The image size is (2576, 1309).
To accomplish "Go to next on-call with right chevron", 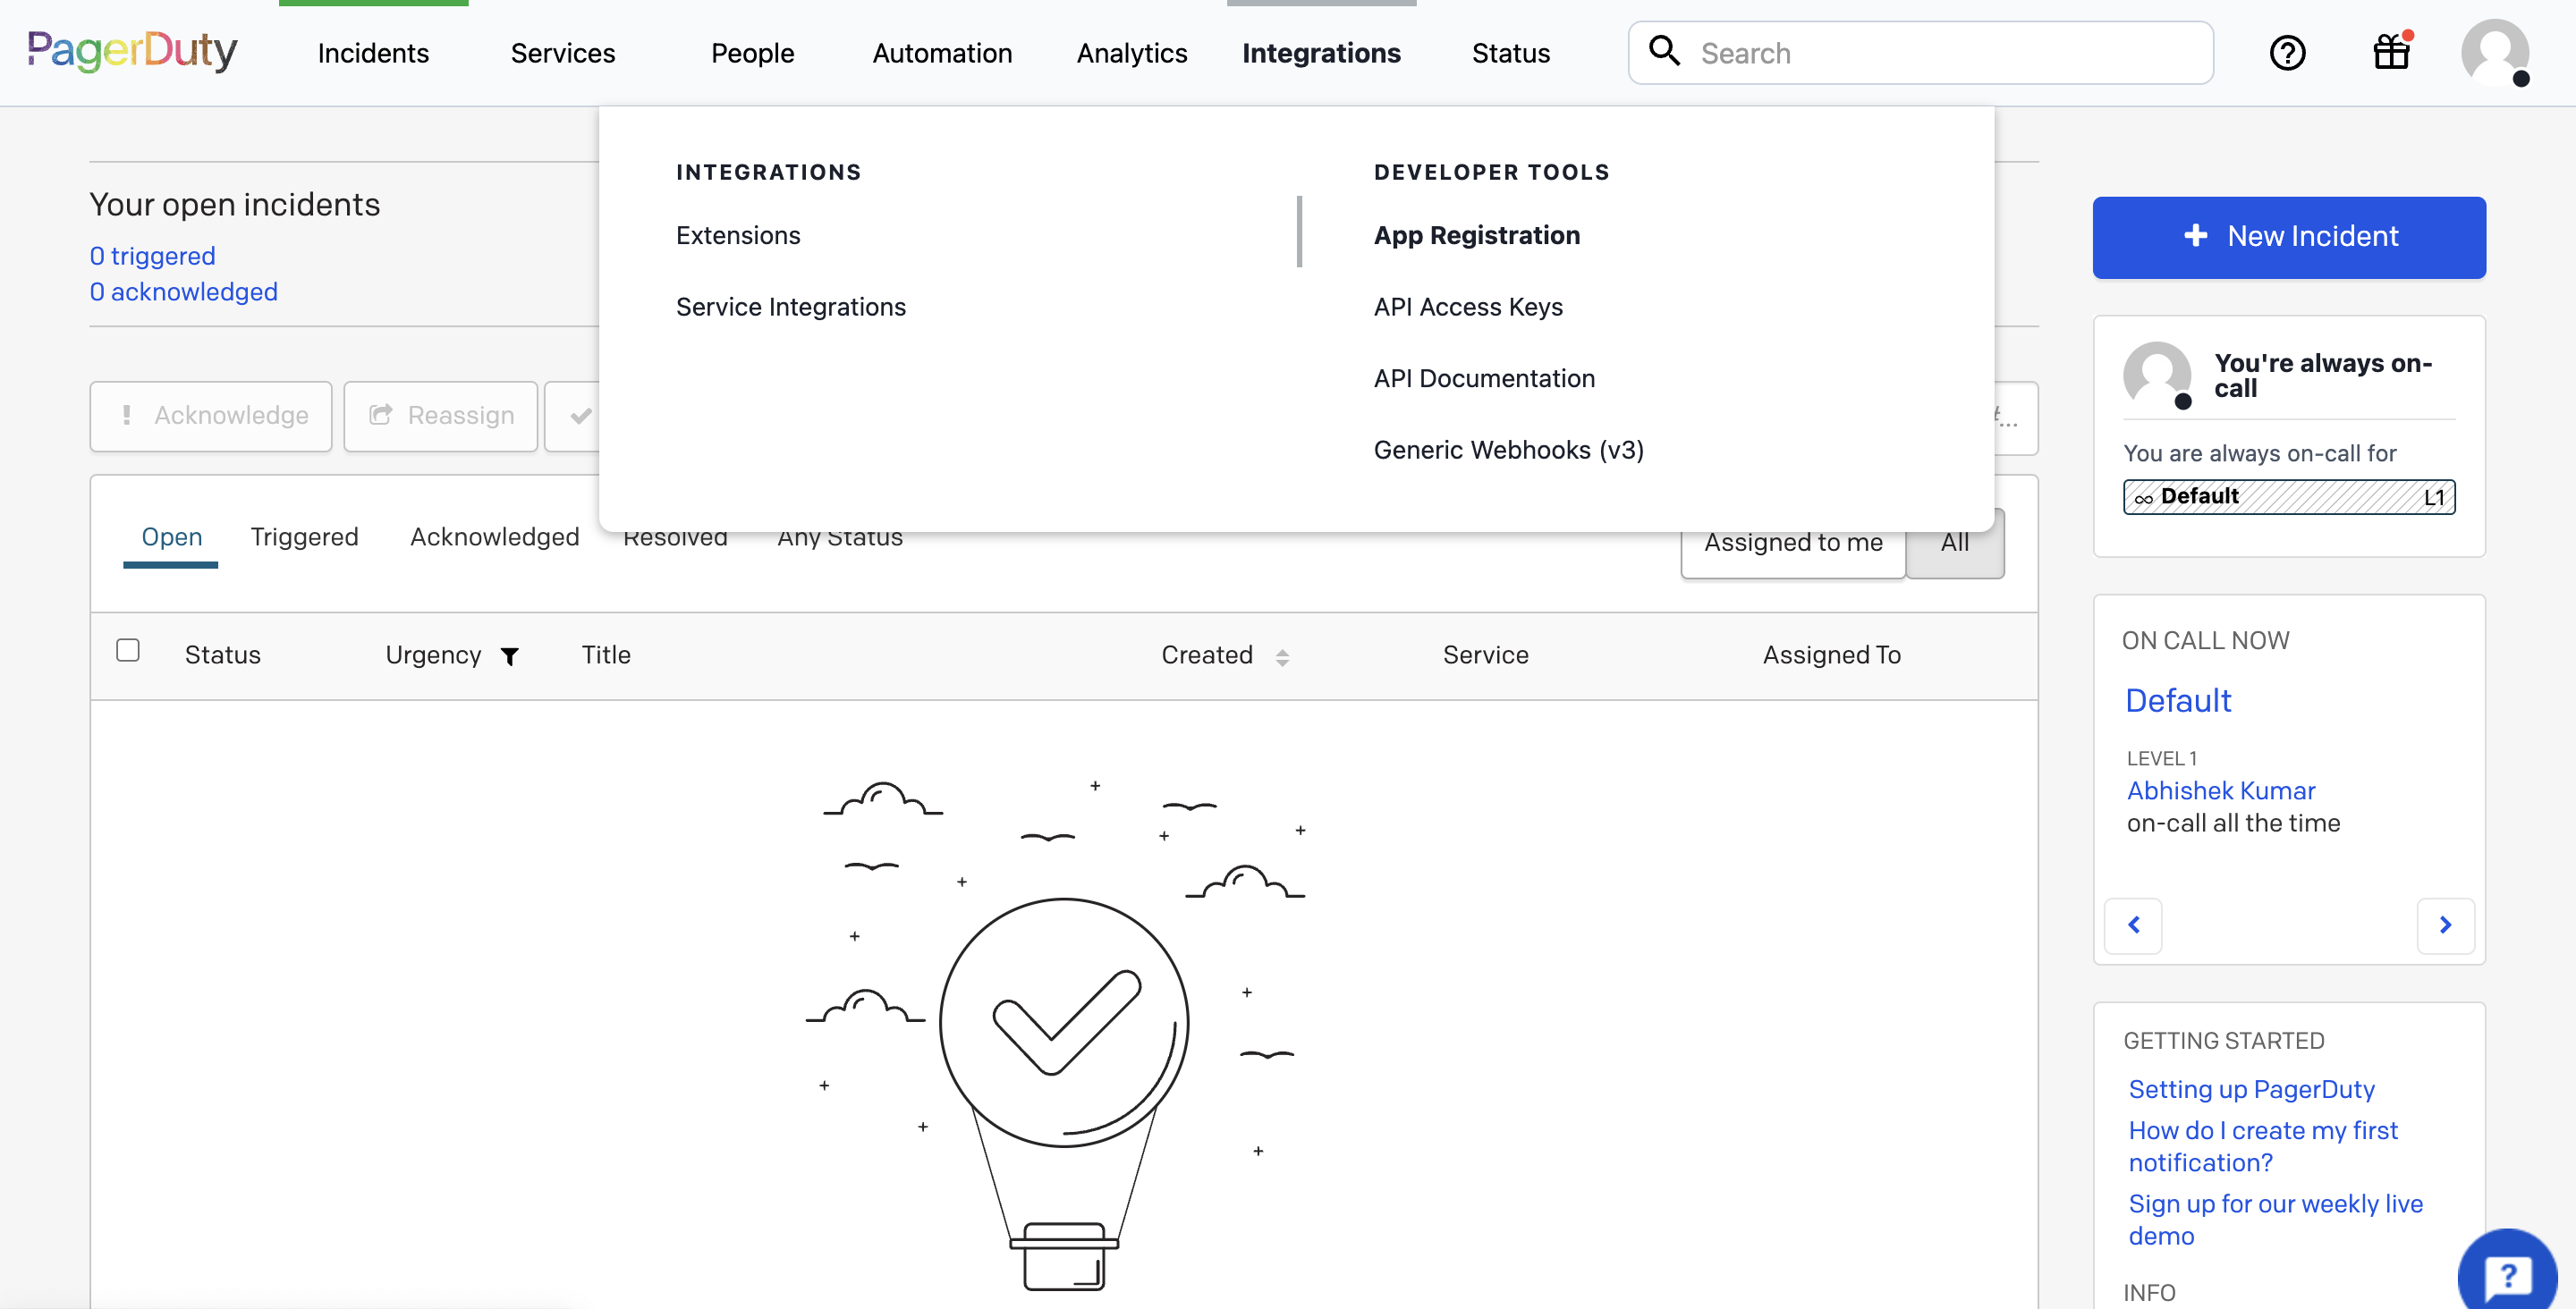I will tap(2445, 925).
